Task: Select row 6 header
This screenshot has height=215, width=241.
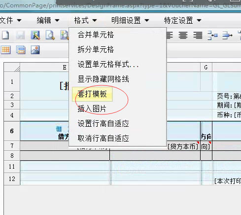Action: 12,131
